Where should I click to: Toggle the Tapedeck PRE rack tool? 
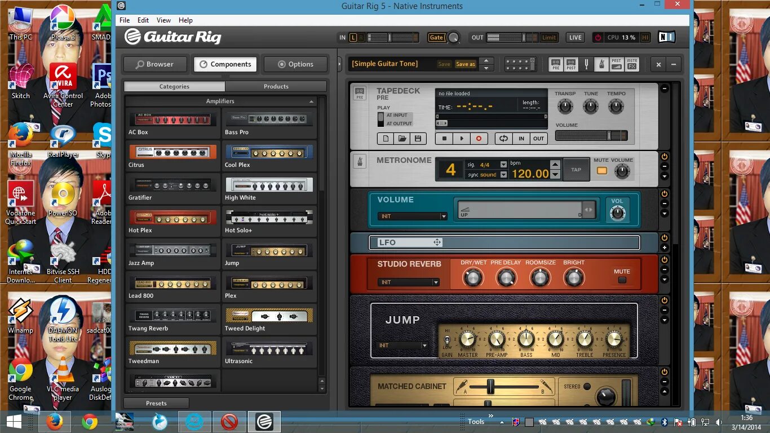[x=556, y=64]
